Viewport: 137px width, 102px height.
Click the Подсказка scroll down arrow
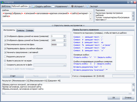(133, 19)
